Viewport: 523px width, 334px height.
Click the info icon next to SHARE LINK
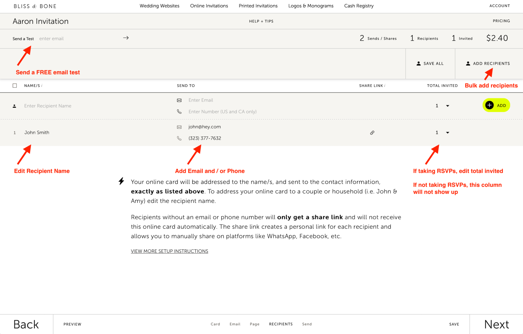[385, 86]
